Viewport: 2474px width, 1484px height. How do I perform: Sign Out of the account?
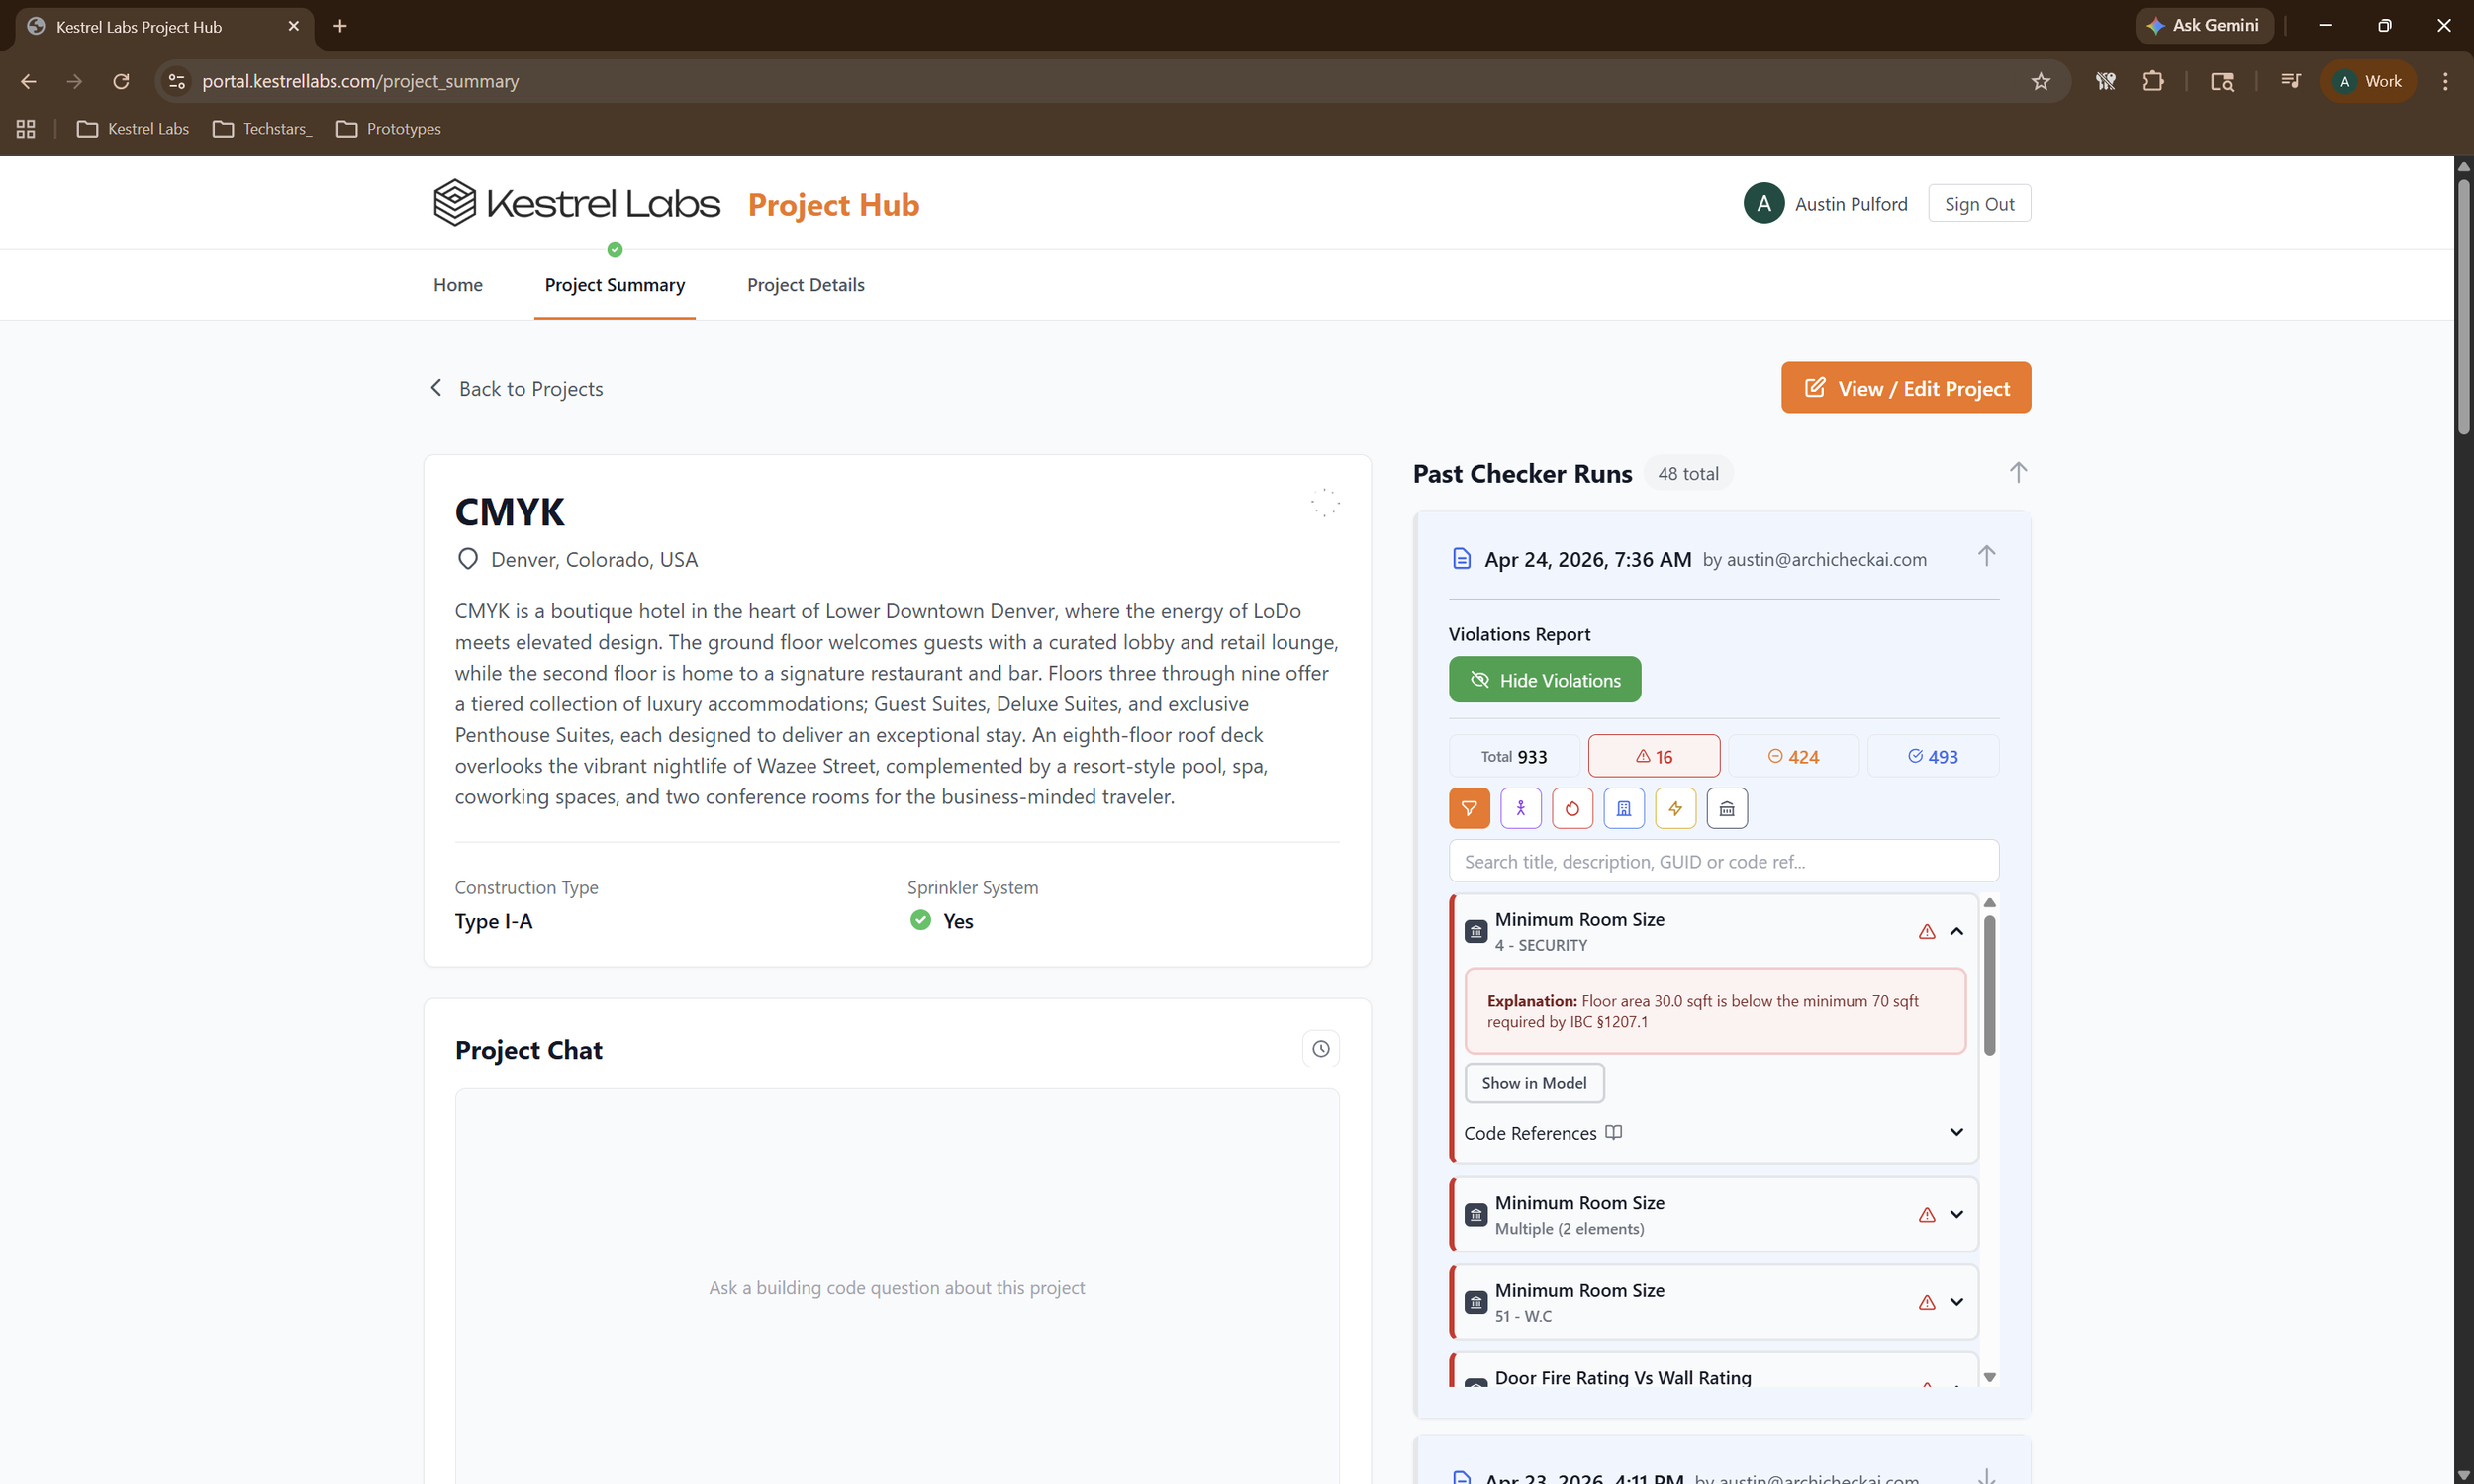(x=1979, y=203)
